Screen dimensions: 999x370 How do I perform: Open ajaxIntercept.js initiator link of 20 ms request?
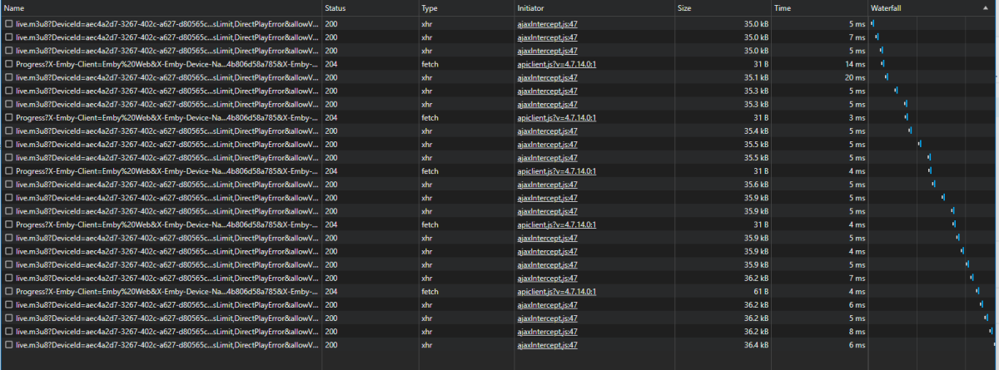tap(547, 77)
